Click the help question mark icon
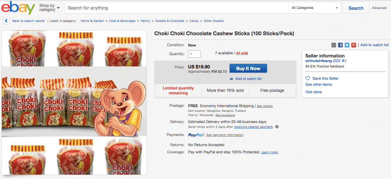Viewport: 391px width, 179px height. (277, 127)
